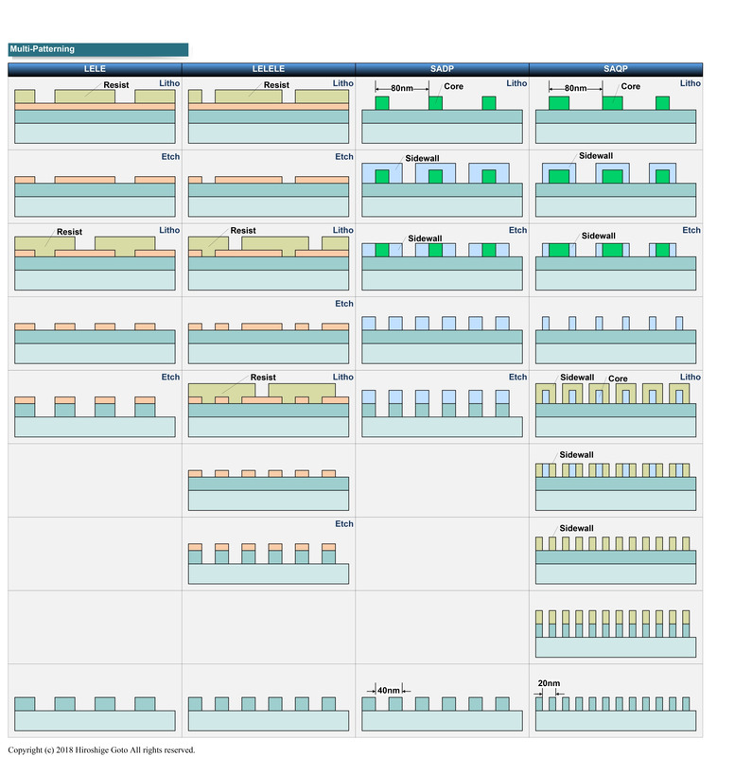Click 'Litho' in the LELELE column's first step
The width and height of the screenshot is (752, 757).
point(343,83)
